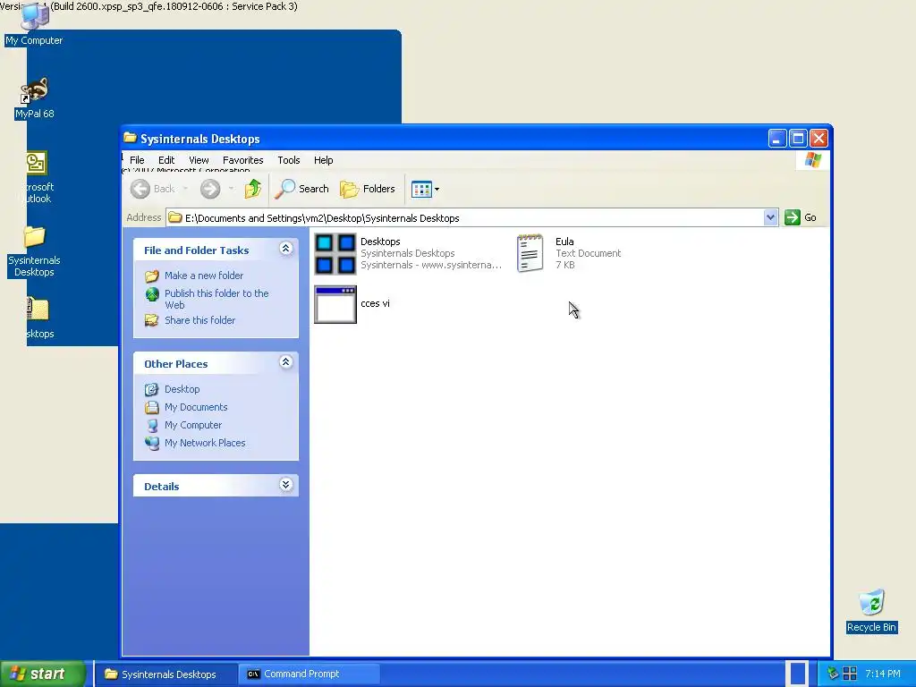Open My Network Places link
The height and width of the screenshot is (687, 916).
(205, 443)
